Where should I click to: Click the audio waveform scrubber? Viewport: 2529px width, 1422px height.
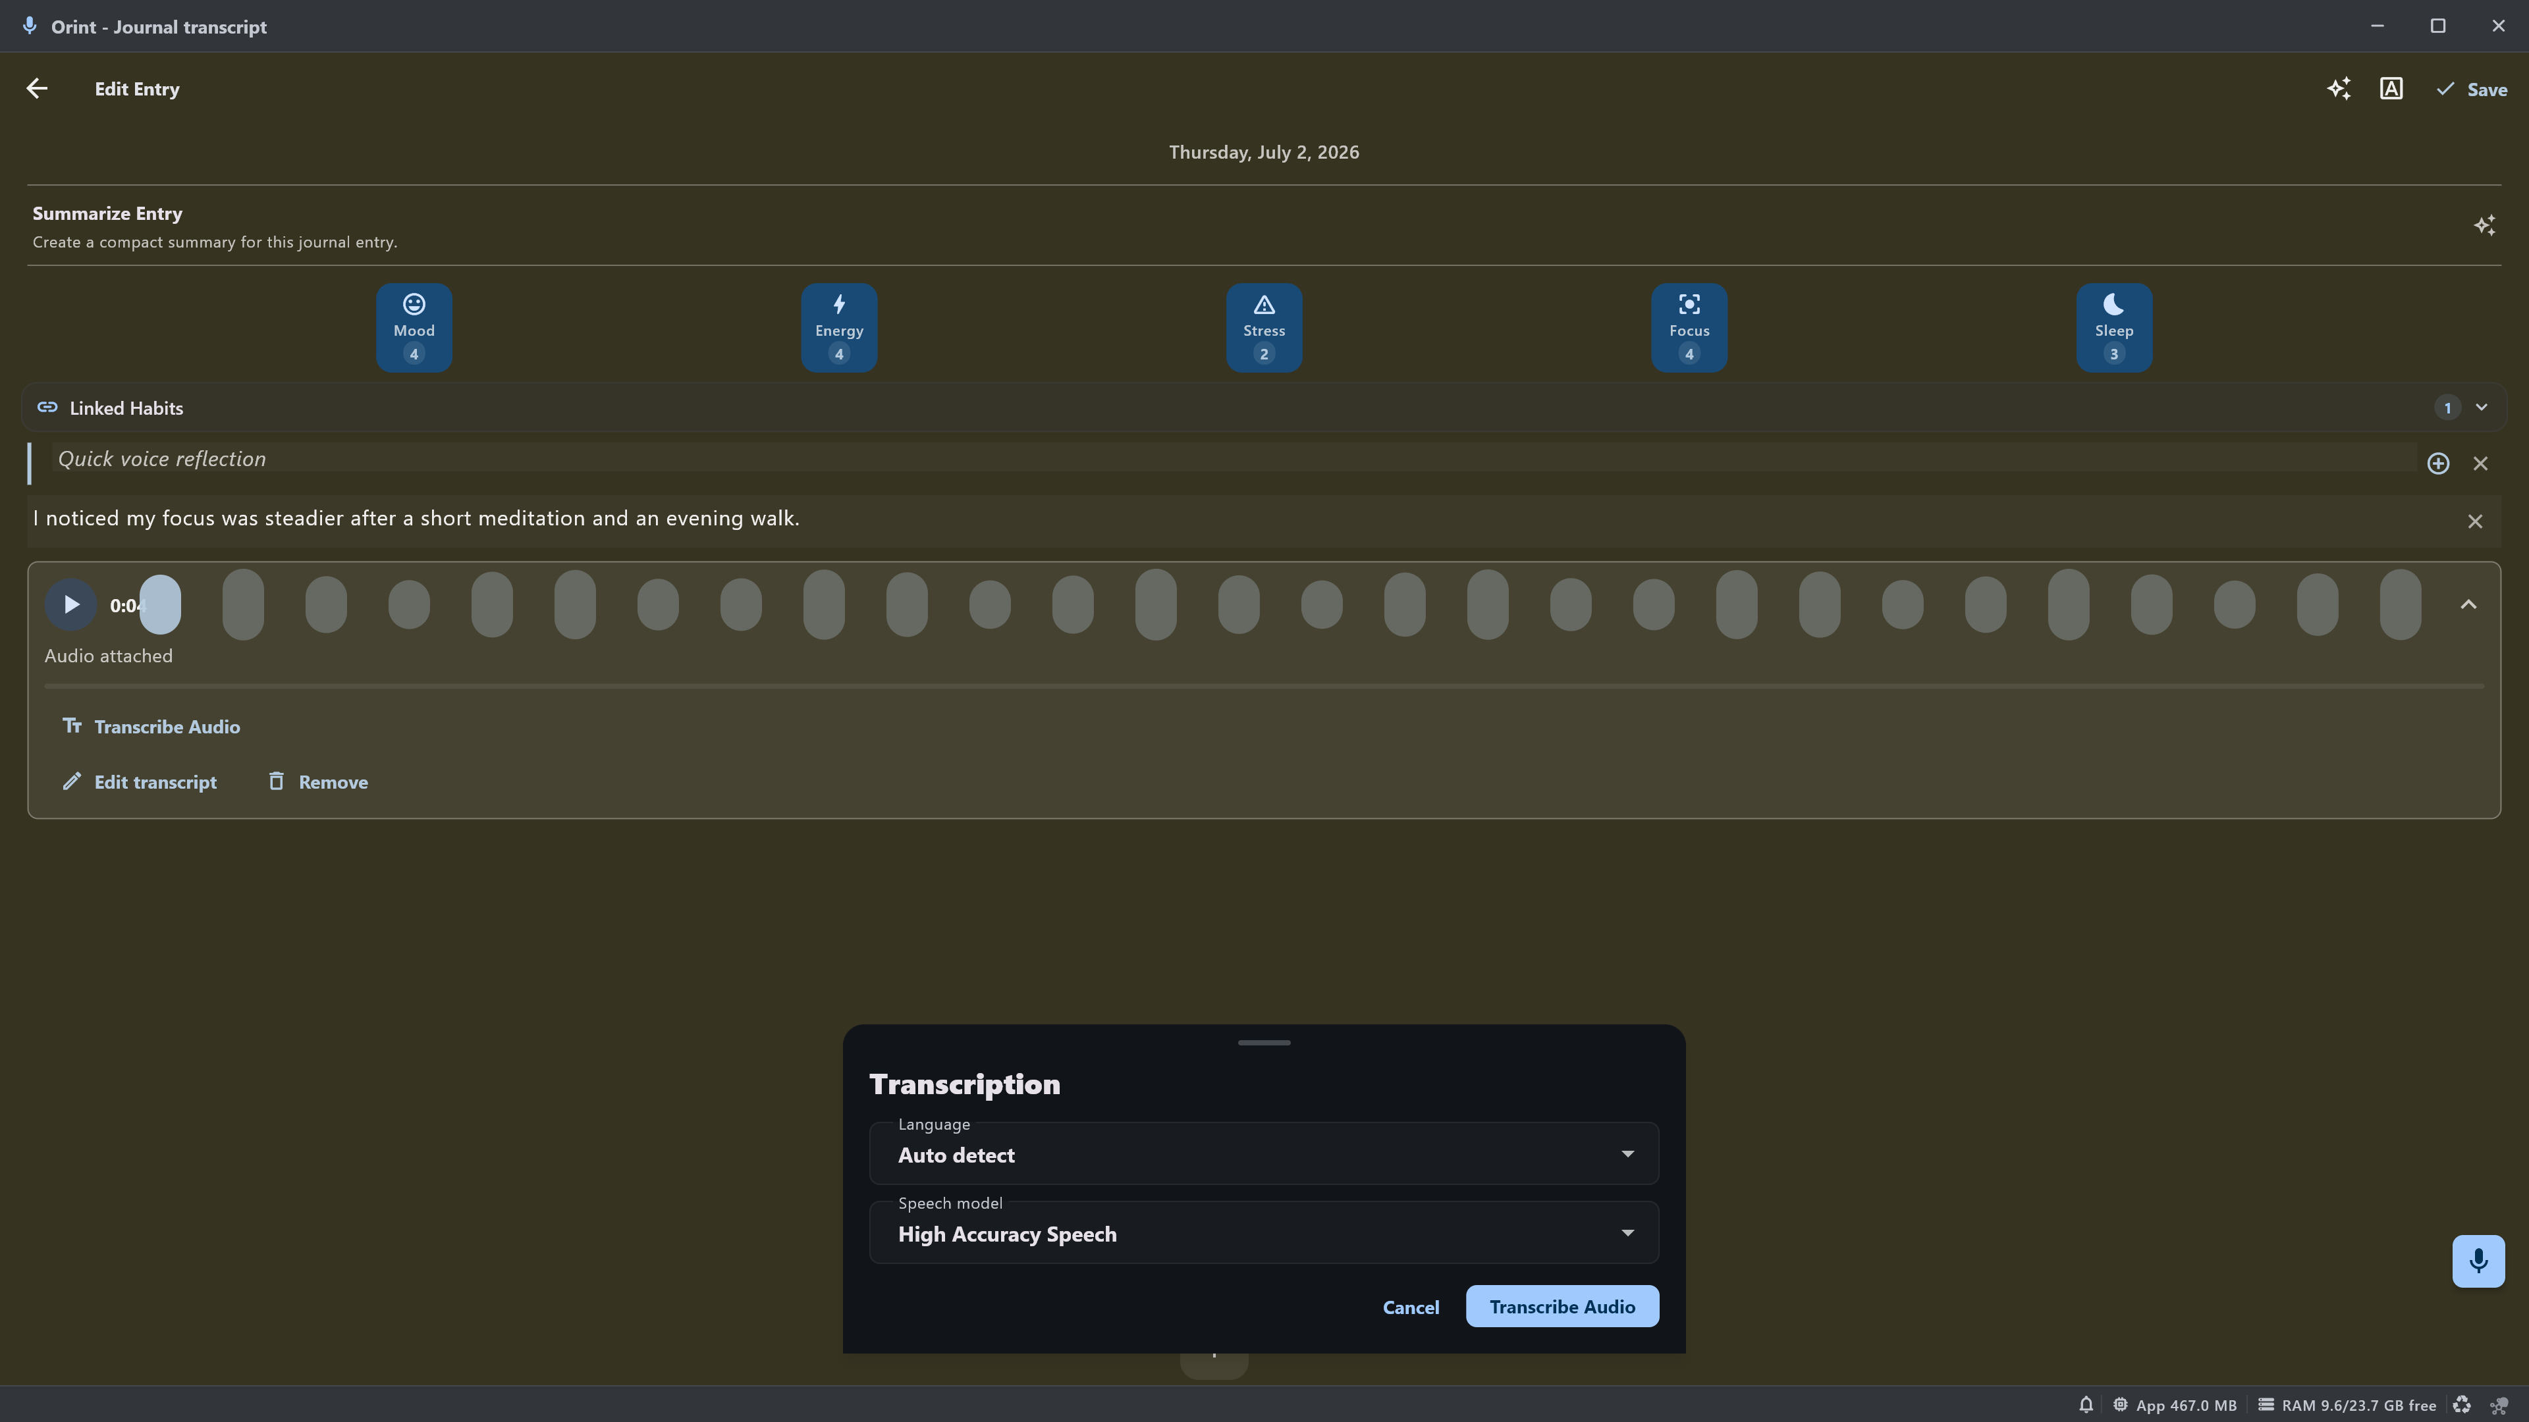pyautogui.click(x=1281, y=604)
